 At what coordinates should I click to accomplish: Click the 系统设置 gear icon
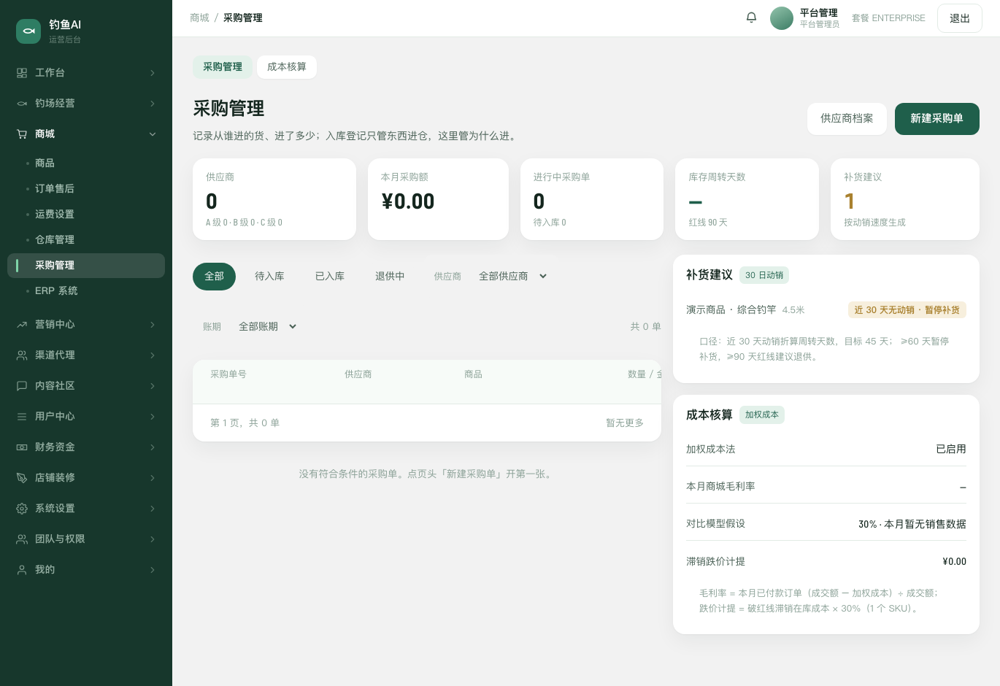(22, 509)
